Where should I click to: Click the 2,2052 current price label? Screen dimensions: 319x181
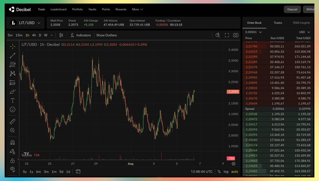(x=233, y=91)
